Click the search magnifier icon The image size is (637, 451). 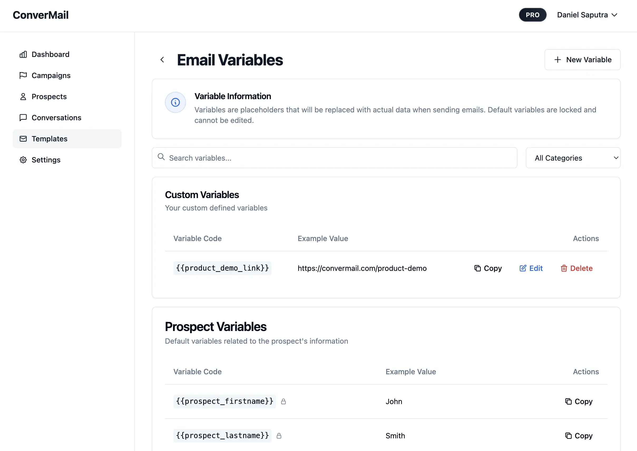(x=161, y=157)
